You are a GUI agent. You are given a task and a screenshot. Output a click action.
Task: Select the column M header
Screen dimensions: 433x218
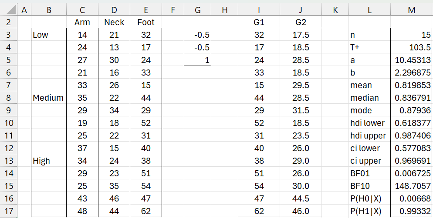[412, 10]
